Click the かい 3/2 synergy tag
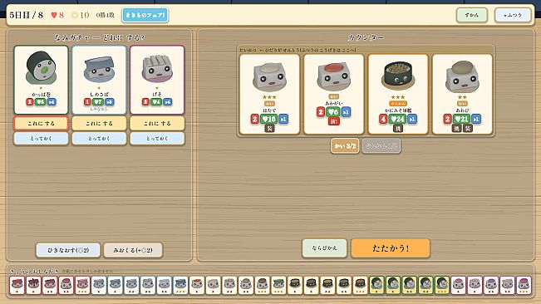The height and width of the screenshot is (304, 541). tap(345, 146)
